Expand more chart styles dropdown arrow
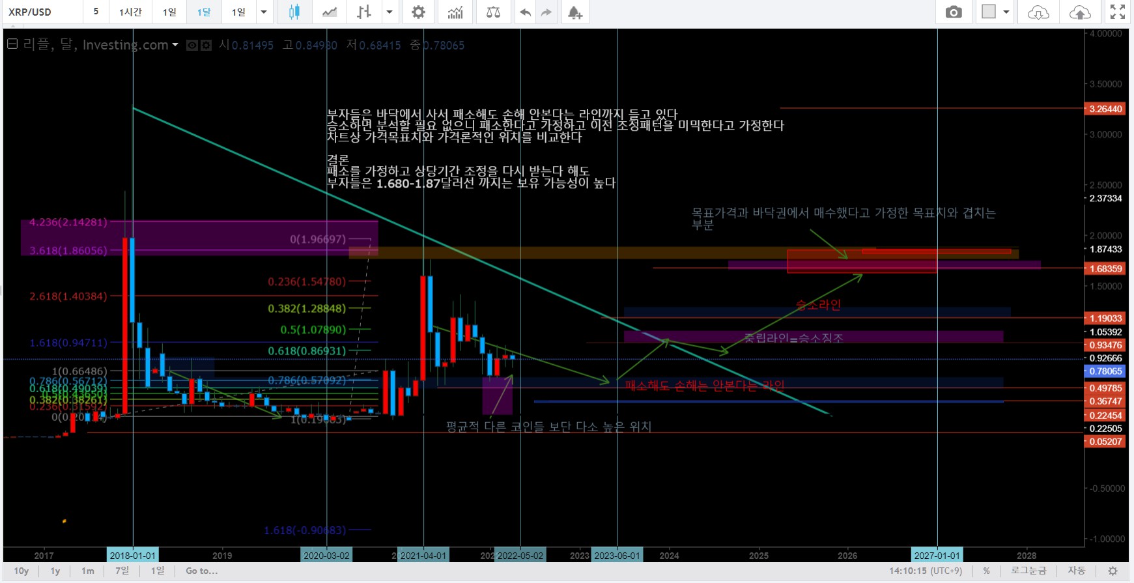This screenshot has width=1134, height=583. (390, 12)
